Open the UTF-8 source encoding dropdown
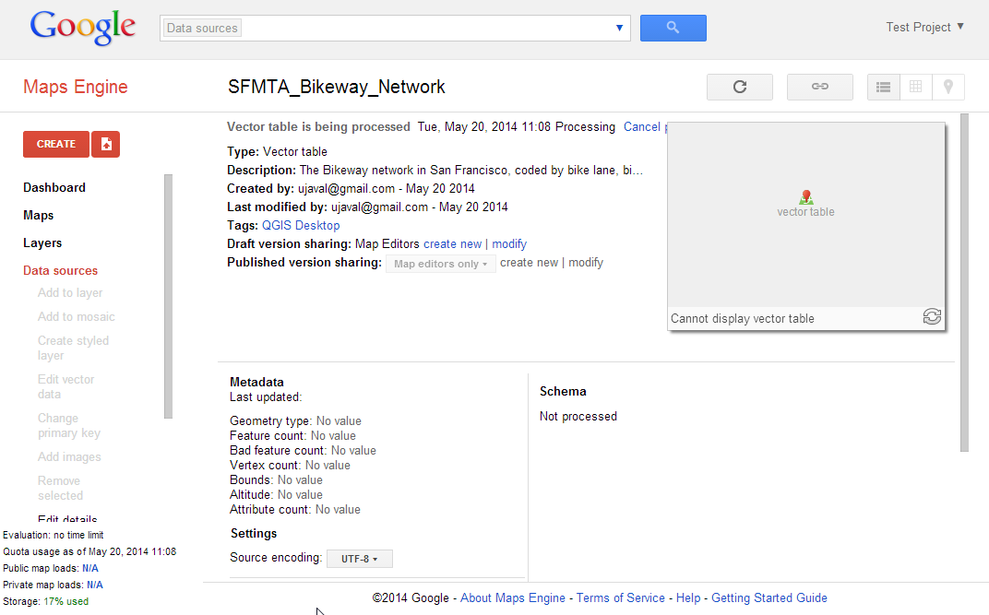989x615 pixels. coord(360,559)
